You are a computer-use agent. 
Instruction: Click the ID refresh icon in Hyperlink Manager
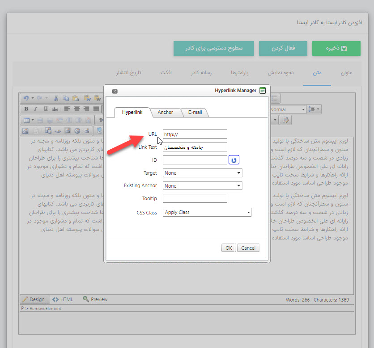pyautogui.click(x=234, y=159)
